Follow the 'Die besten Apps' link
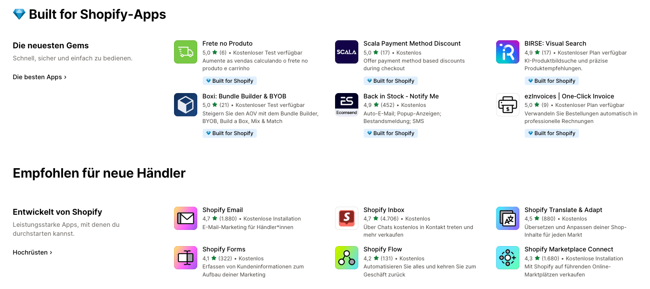 40,77
